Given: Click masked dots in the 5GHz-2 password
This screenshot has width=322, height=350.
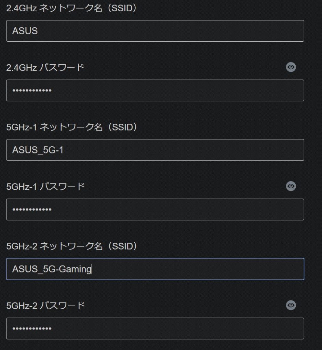Looking at the screenshot, I should pos(32,328).
